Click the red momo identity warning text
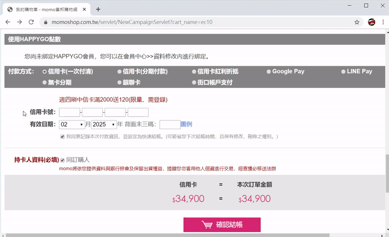The height and width of the screenshot is (237, 389). pos(167,169)
